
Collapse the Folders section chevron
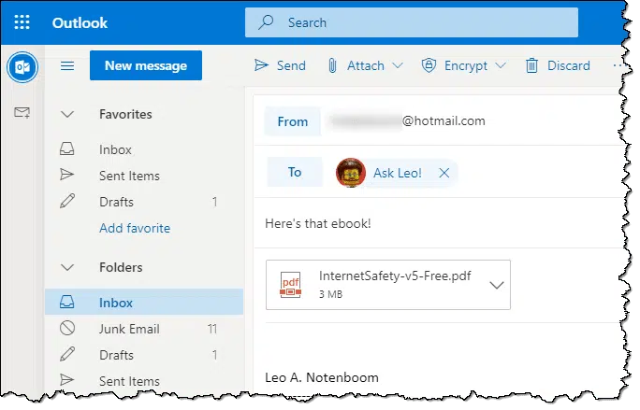pyautogui.click(x=67, y=268)
